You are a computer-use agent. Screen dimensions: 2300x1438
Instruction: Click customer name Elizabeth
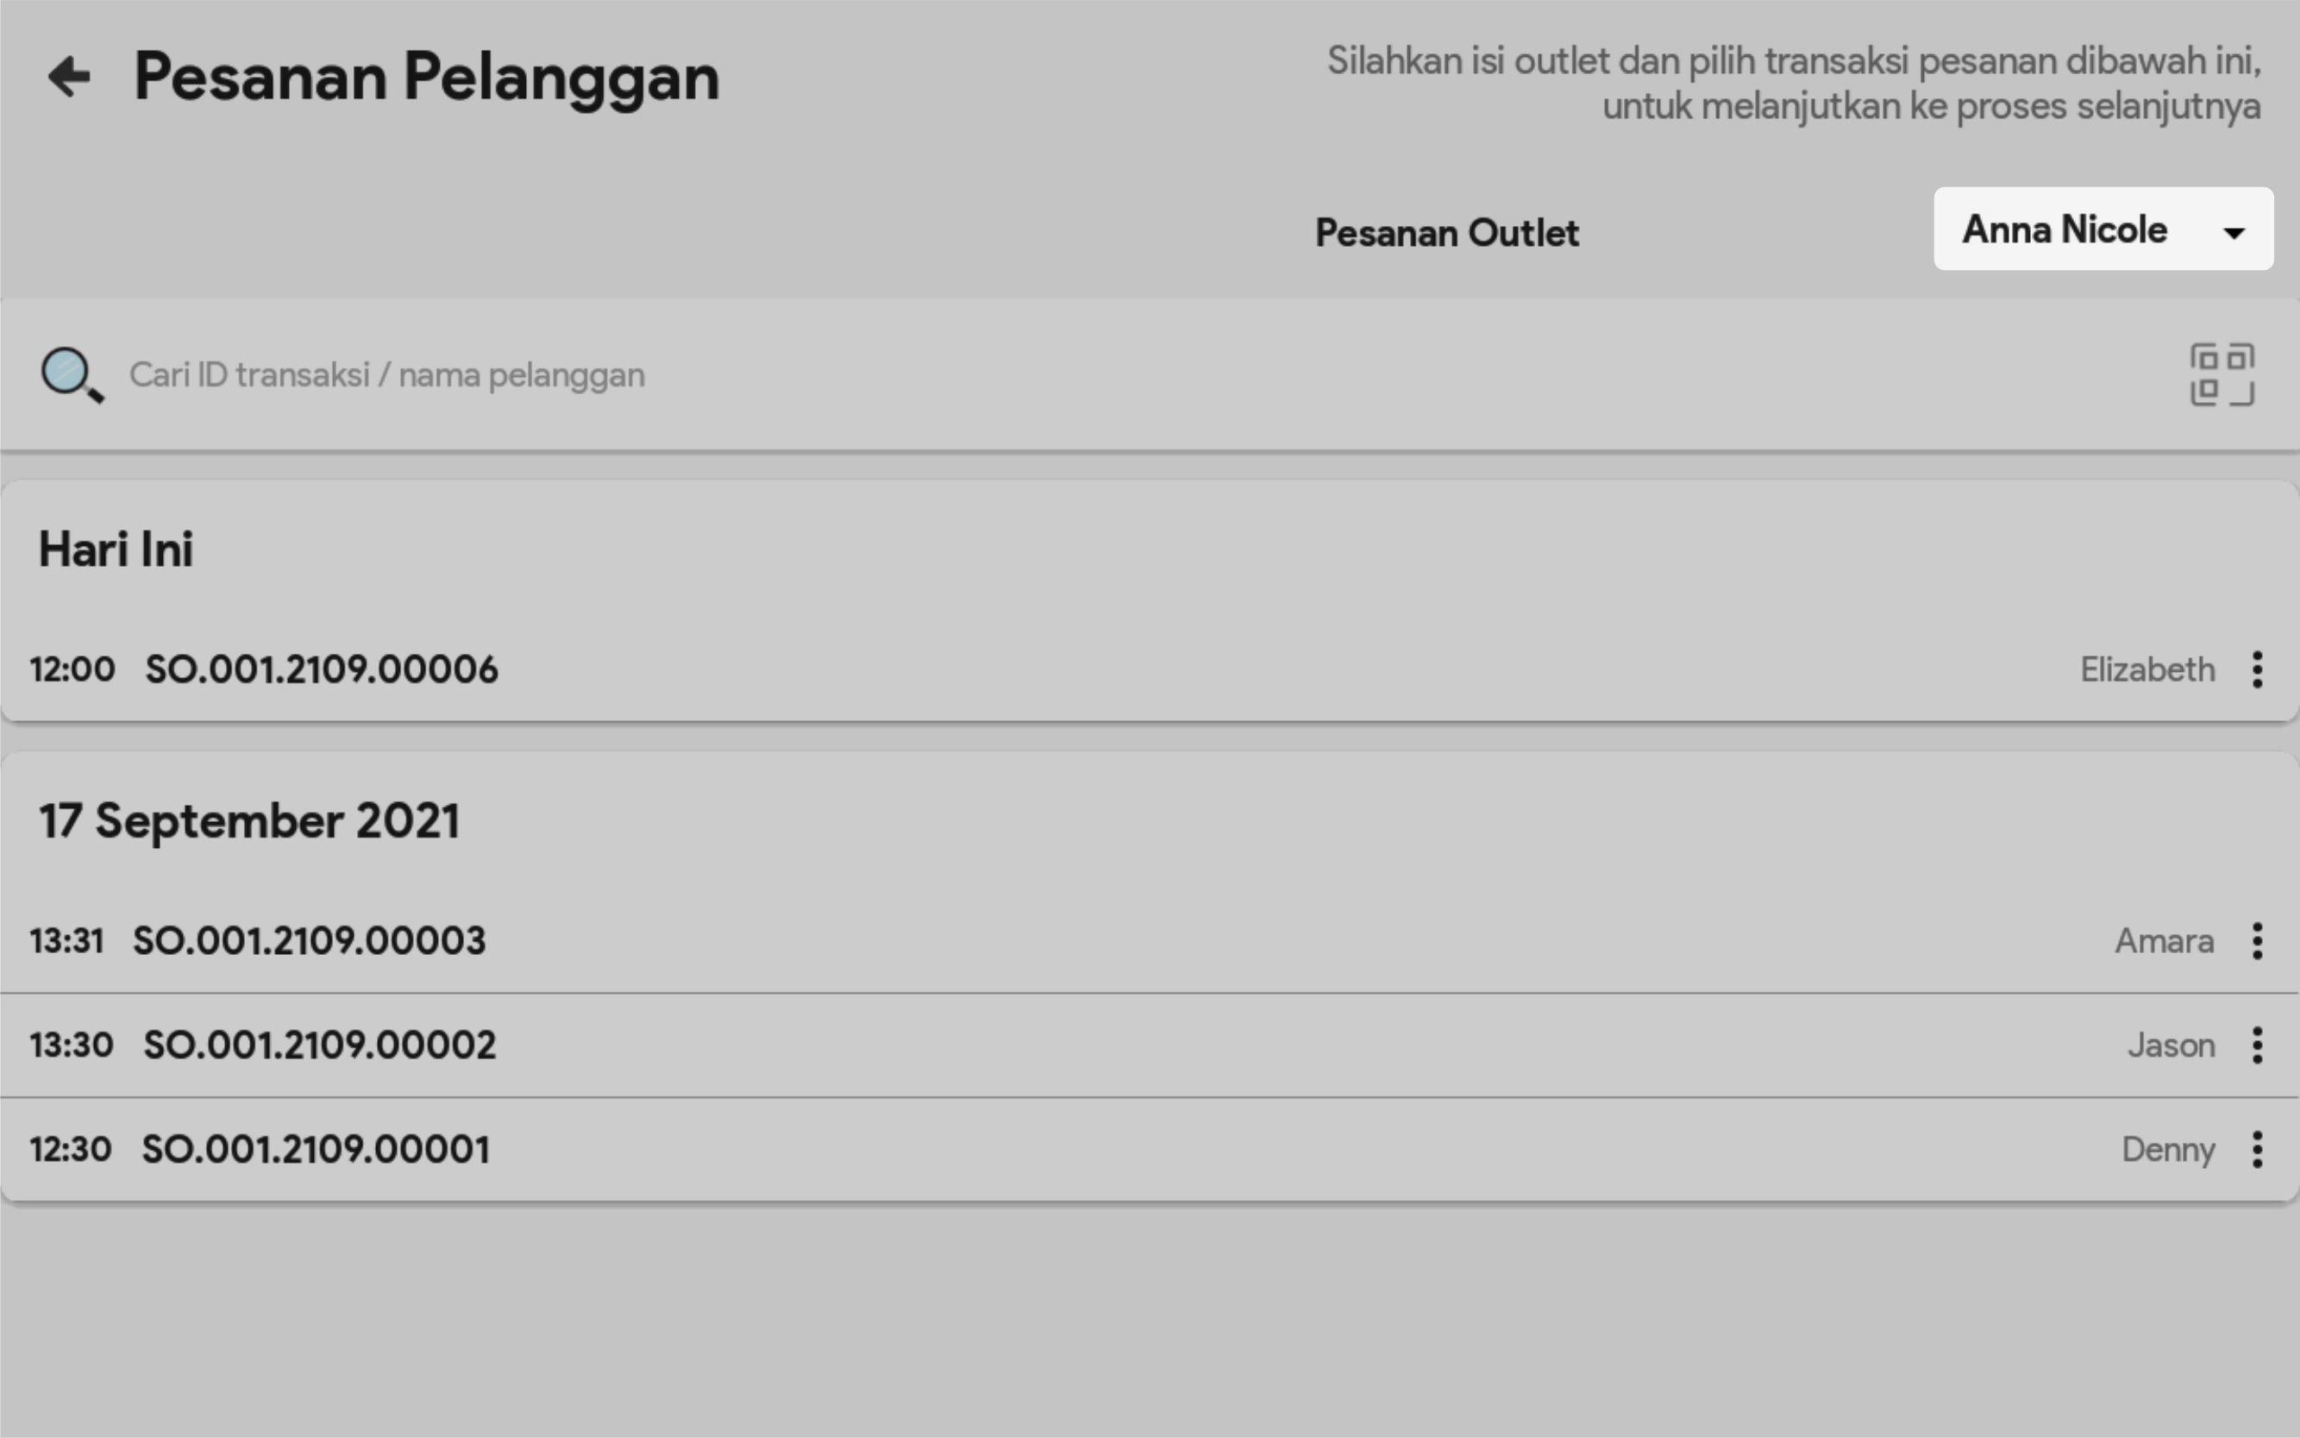2146,669
